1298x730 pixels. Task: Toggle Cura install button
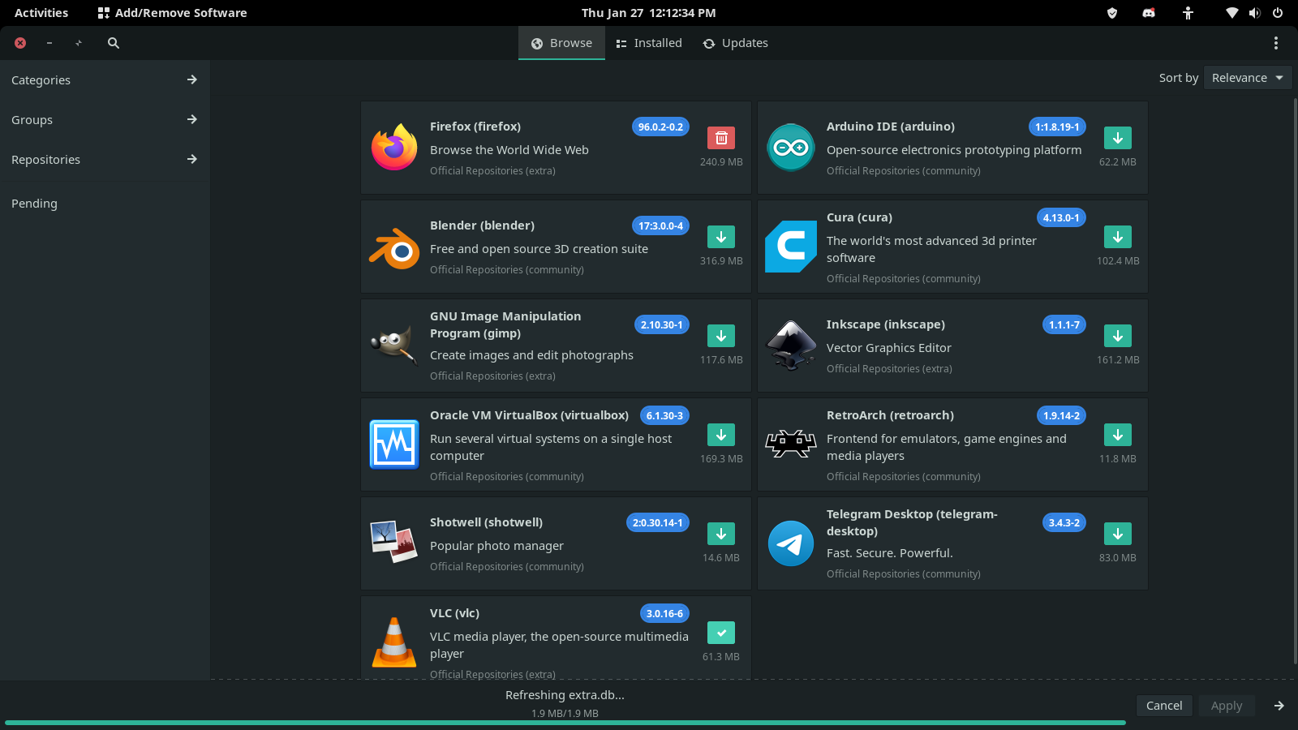(1118, 237)
